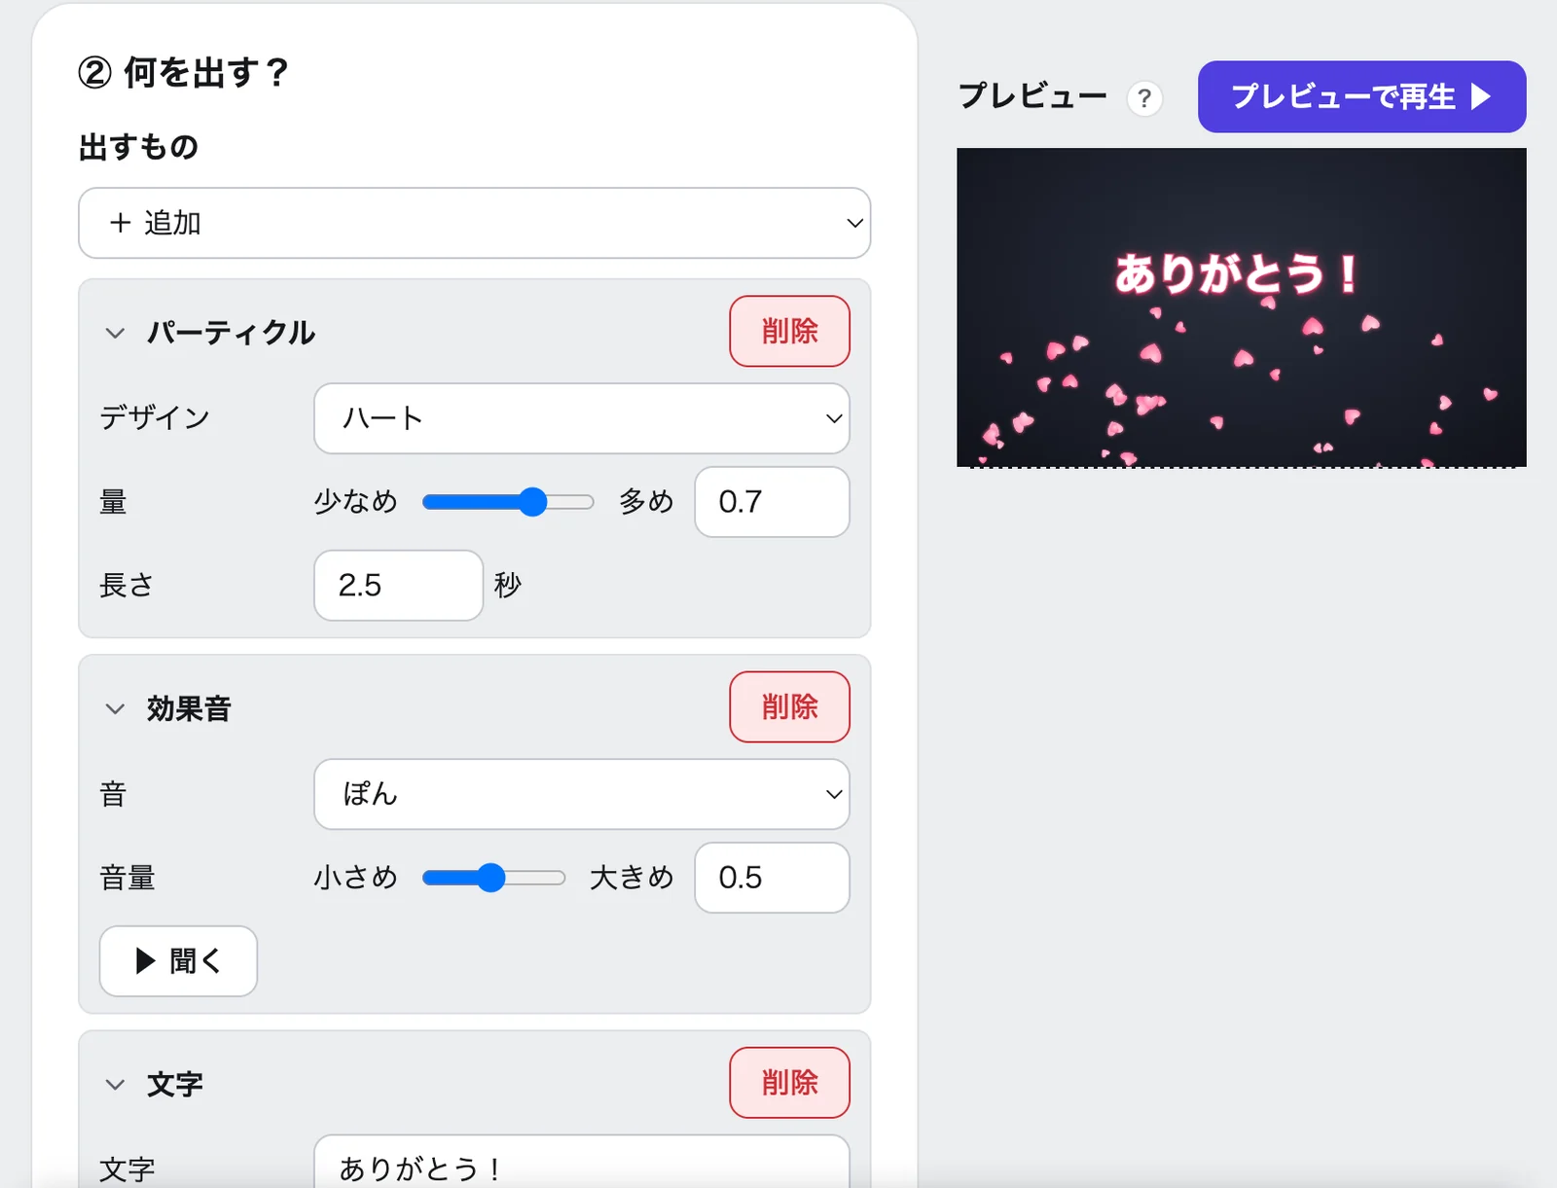The image size is (1557, 1188).
Task: Delete the パーティクル item
Action: [789, 331]
